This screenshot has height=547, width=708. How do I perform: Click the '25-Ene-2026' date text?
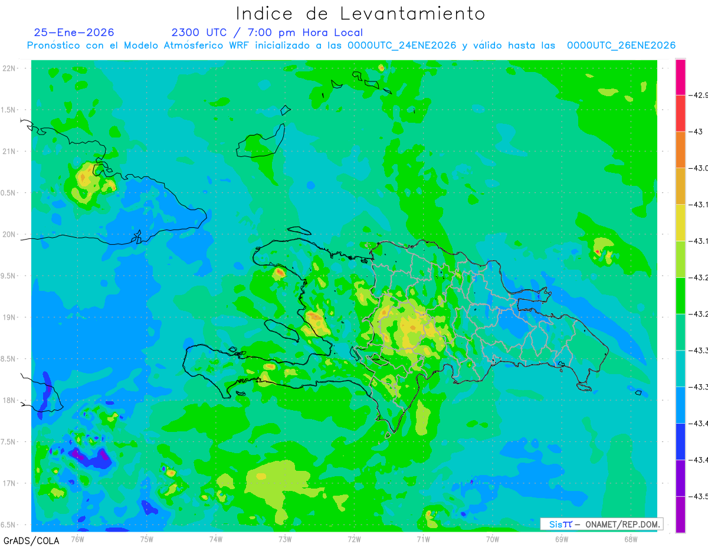pyautogui.click(x=74, y=32)
